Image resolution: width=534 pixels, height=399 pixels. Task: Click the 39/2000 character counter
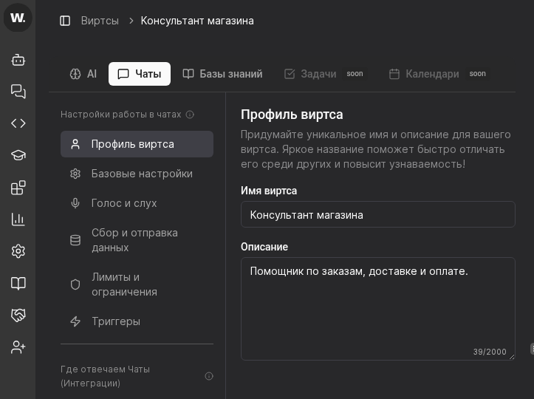click(490, 352)
